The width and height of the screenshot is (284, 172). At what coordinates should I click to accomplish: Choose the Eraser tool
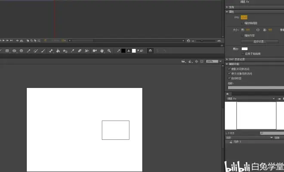pyautogui.click(x=80, y=51)
